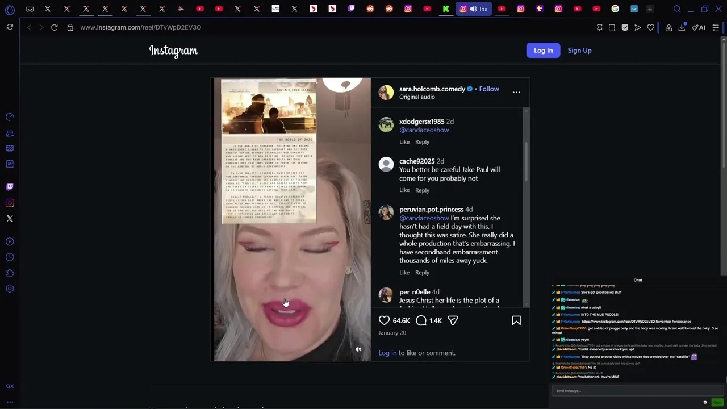Image resolution: width=727 pixels, height=409 pixels.
Task: Click the '64.6K' likes count
Action: pos(401,321)
